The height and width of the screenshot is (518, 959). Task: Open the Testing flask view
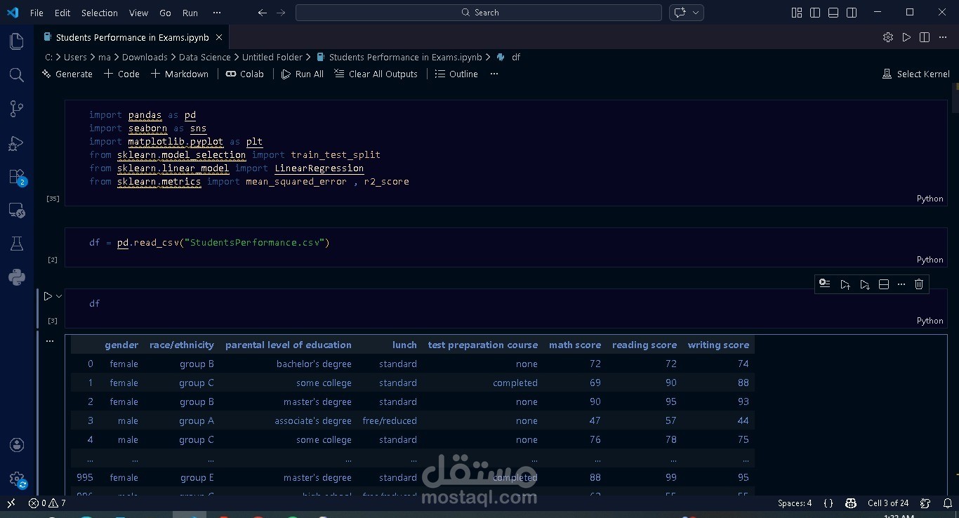(17, 244)
